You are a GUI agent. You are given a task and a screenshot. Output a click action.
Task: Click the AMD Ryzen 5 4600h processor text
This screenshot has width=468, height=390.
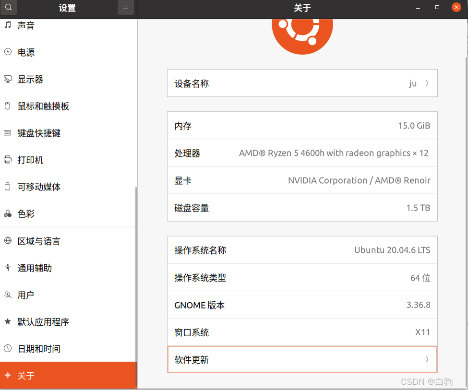(334, 153)
